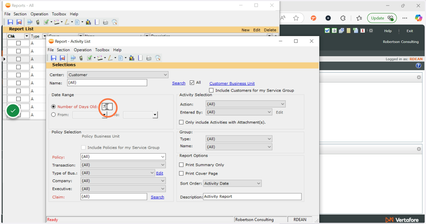Click the printer icon in report toolbar
426x224 pixels.
tap(149, 58)
